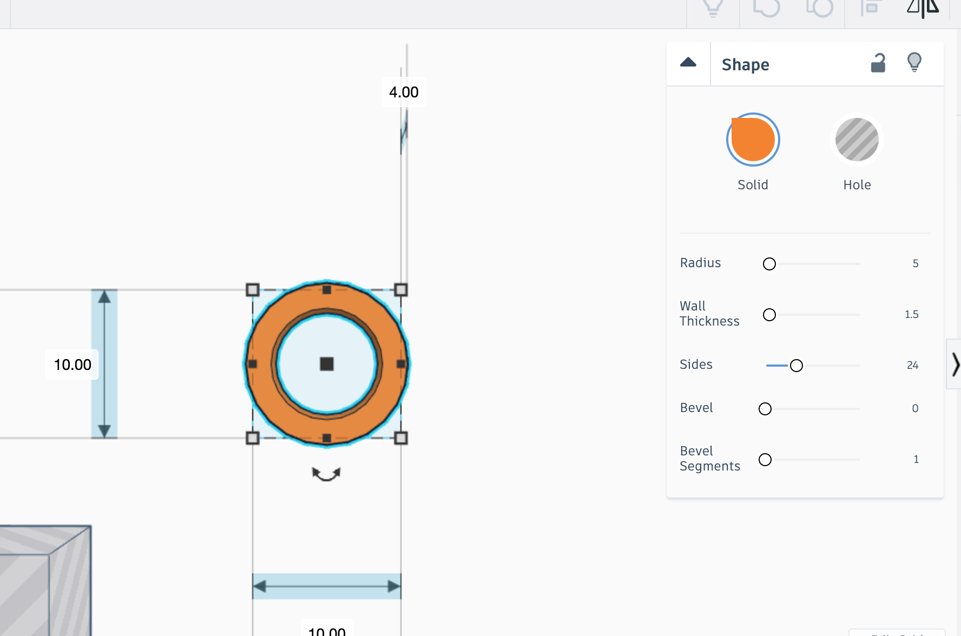Click the collapse triangle next to Shape title
961x636 pixels.
688,62
